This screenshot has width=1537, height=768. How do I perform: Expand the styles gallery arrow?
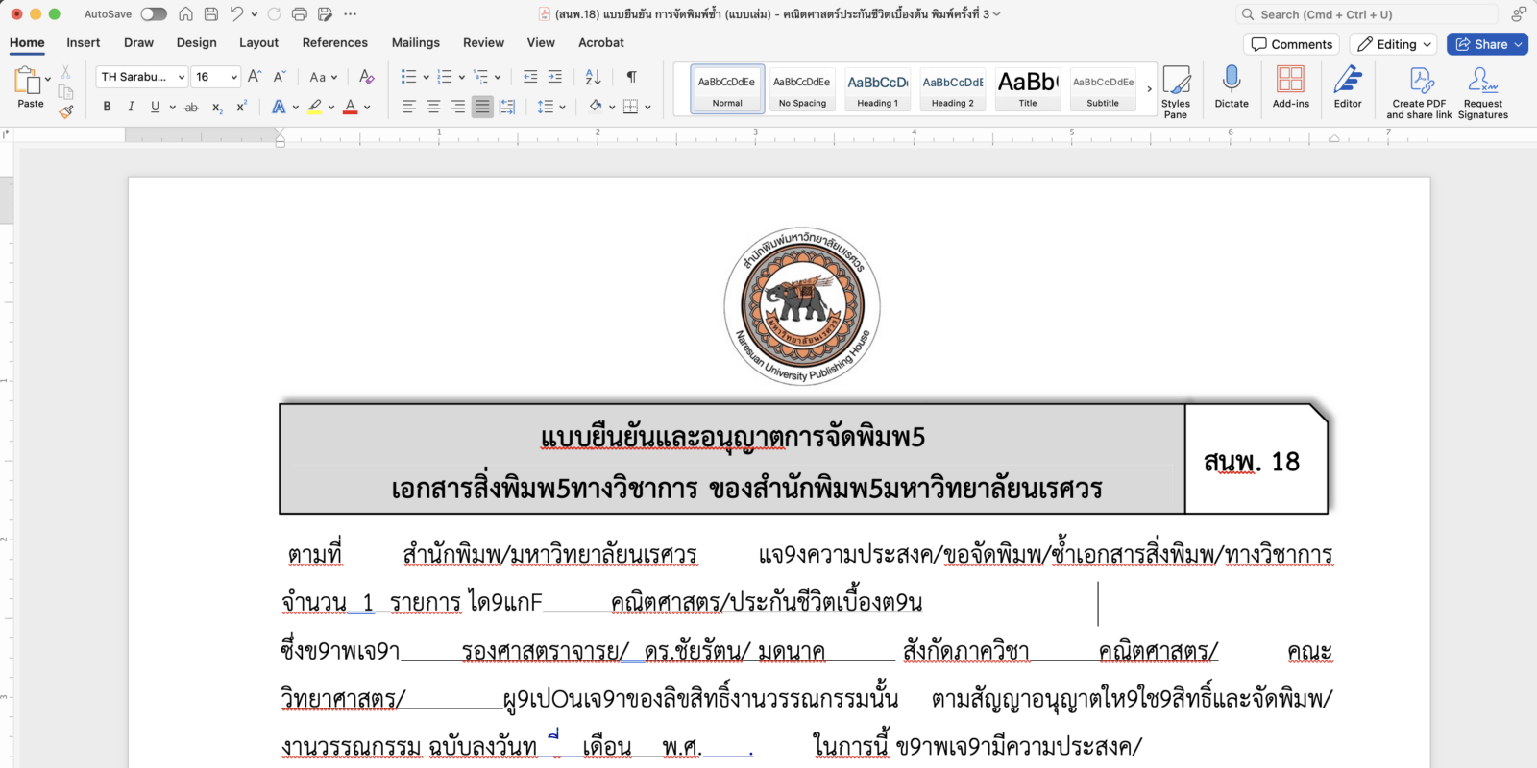1149,89
